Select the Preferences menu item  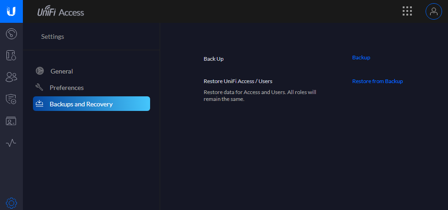92,88
